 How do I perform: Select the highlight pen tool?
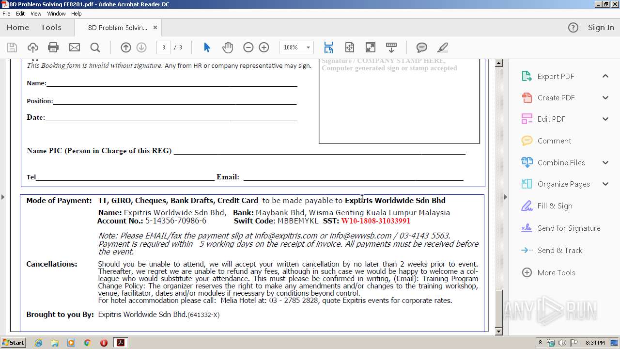point(443,47)
